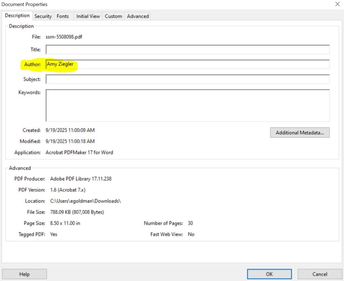Focus the Author field containing Amy Ziegler
The image size is (344, 281).
187,64
